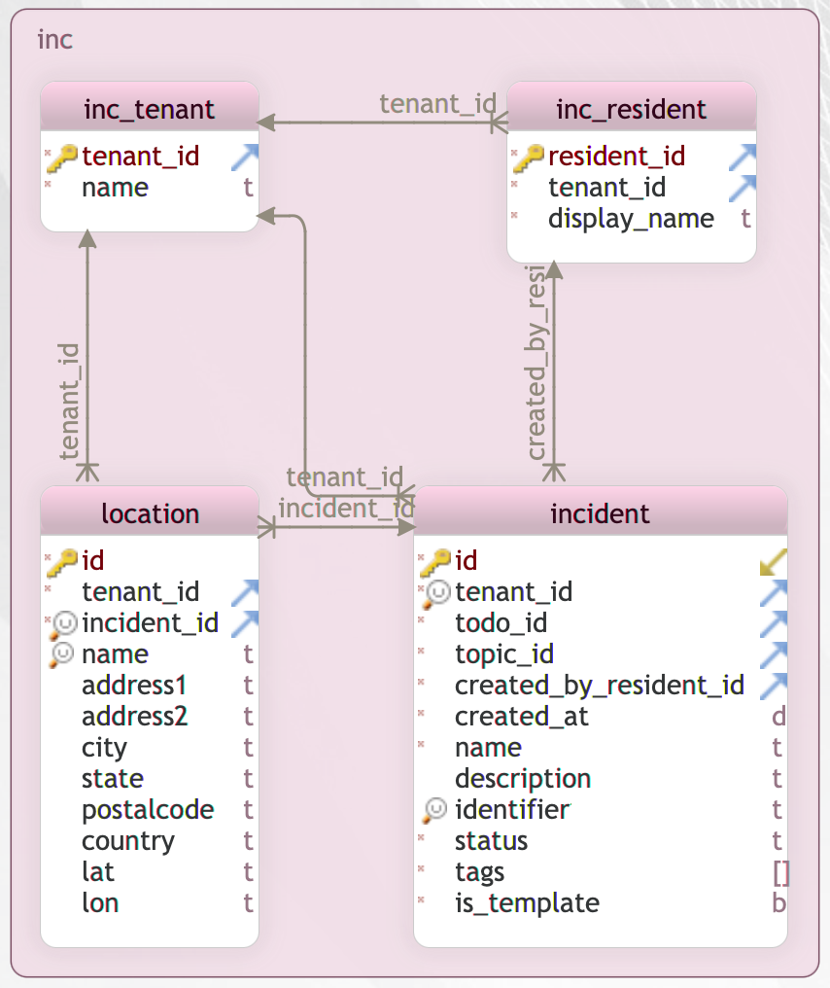Select description column in incident
Image resolution: width=830 pixels, height=988 pixels.
click(523, 779)
